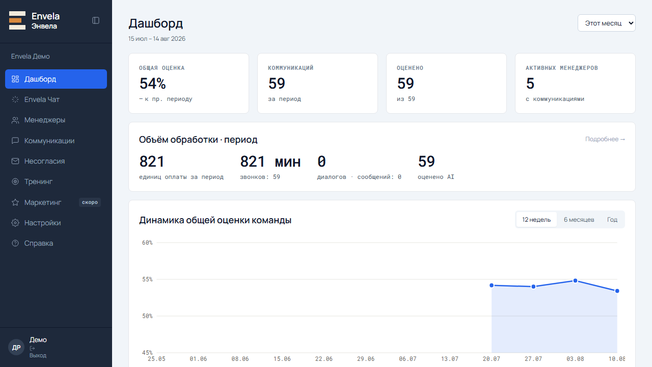
Task: Open the Справка help page
Action: pos(56,243)
